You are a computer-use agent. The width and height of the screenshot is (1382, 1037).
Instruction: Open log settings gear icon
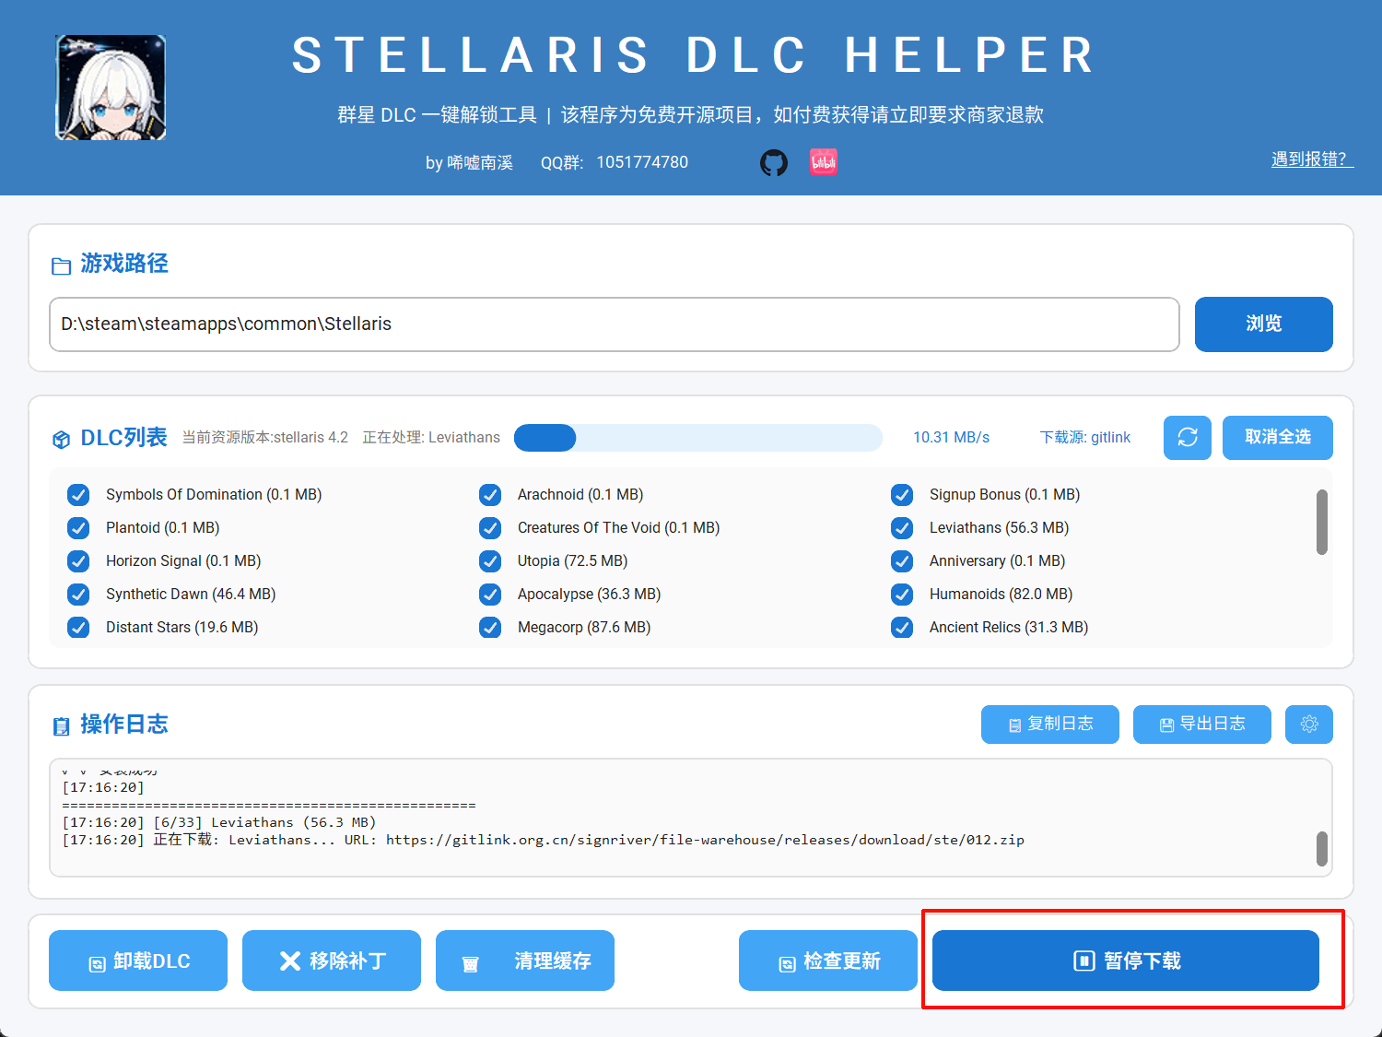pyautogui.click(x=1309, y=725)
